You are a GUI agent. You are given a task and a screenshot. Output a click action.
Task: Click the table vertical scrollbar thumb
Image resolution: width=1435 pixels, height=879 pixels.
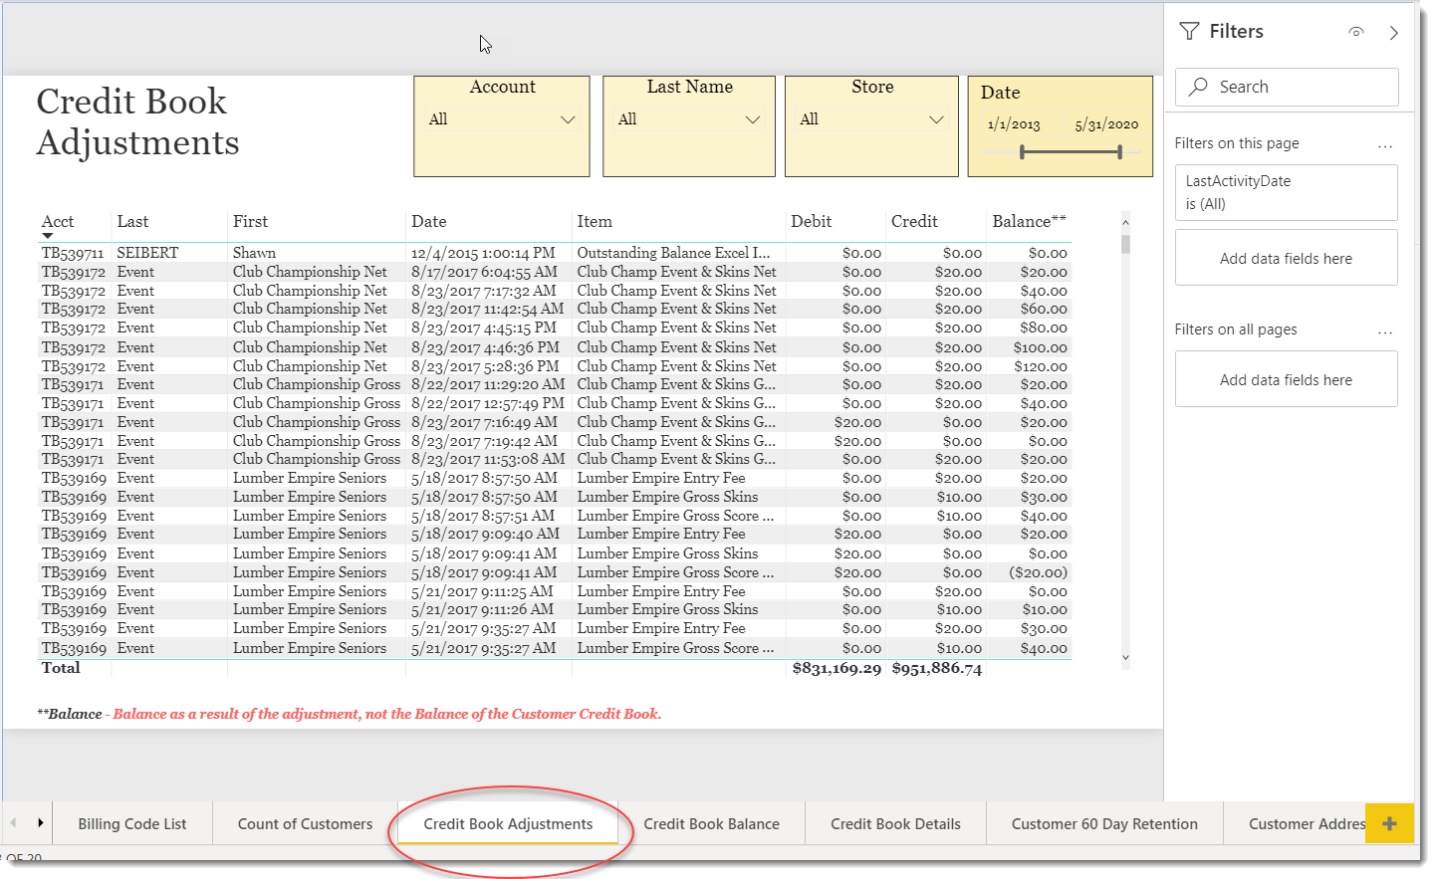click(x=1125, y=244)
